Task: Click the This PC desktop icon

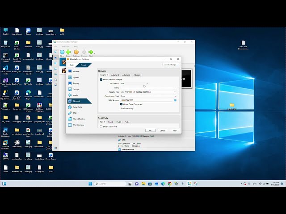Action: coord(6,32)
